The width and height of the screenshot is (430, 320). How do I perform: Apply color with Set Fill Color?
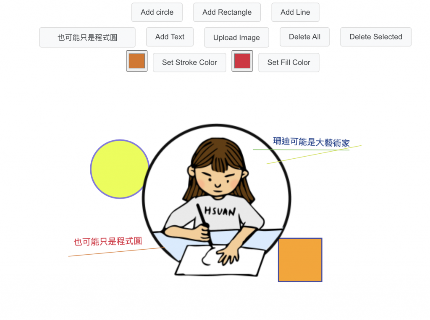289,63
